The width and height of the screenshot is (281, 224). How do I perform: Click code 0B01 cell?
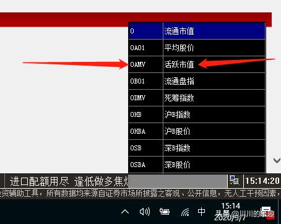(x=146, y=81)
